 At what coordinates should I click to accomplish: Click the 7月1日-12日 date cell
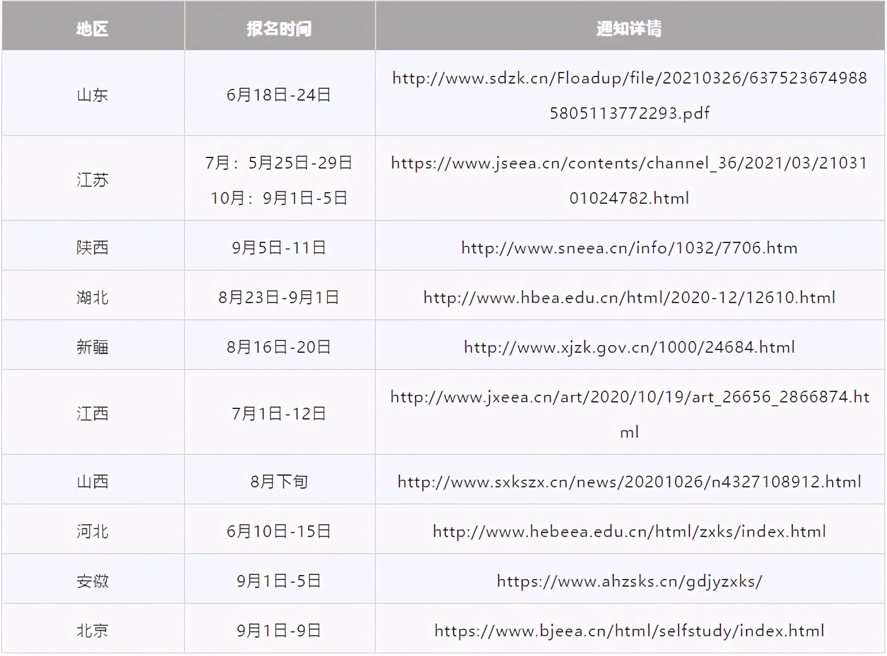(279, 414)
